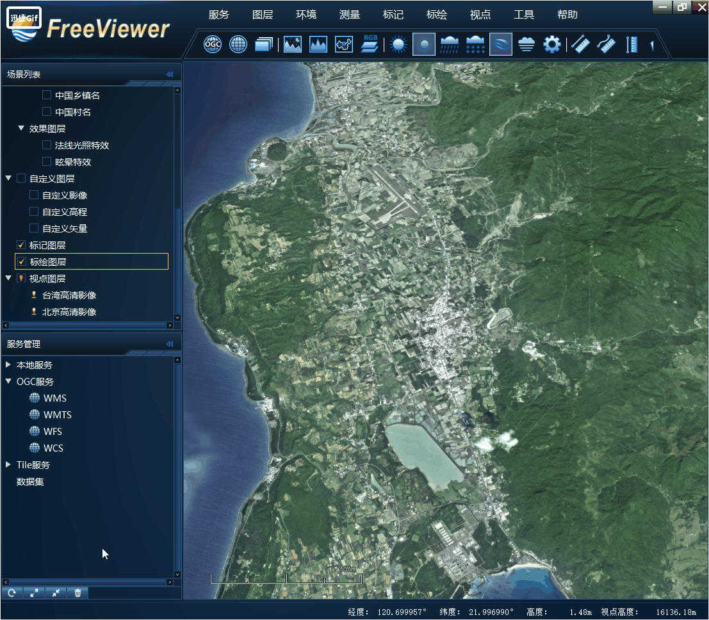Expand the Tile服务 tree node
The width and height of the screenshot is (709, 620).
coord(8,464)
